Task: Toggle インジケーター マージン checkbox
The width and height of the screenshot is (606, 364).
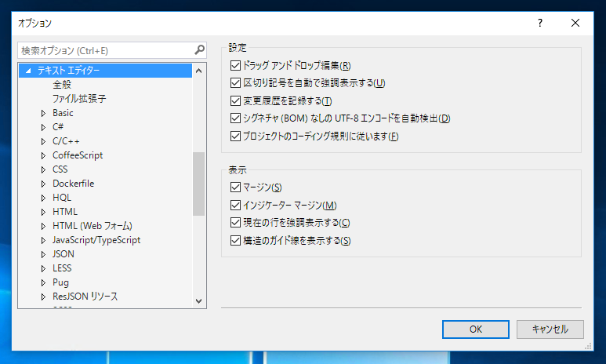Action: (x=235, y=205)
